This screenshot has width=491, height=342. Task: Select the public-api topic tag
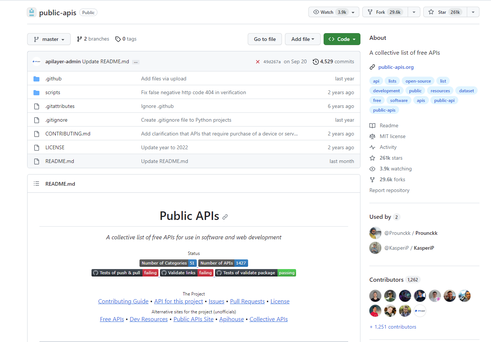point(444,100)
